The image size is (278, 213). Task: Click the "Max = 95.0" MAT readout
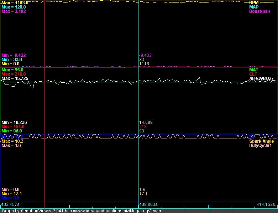[12, 70]
